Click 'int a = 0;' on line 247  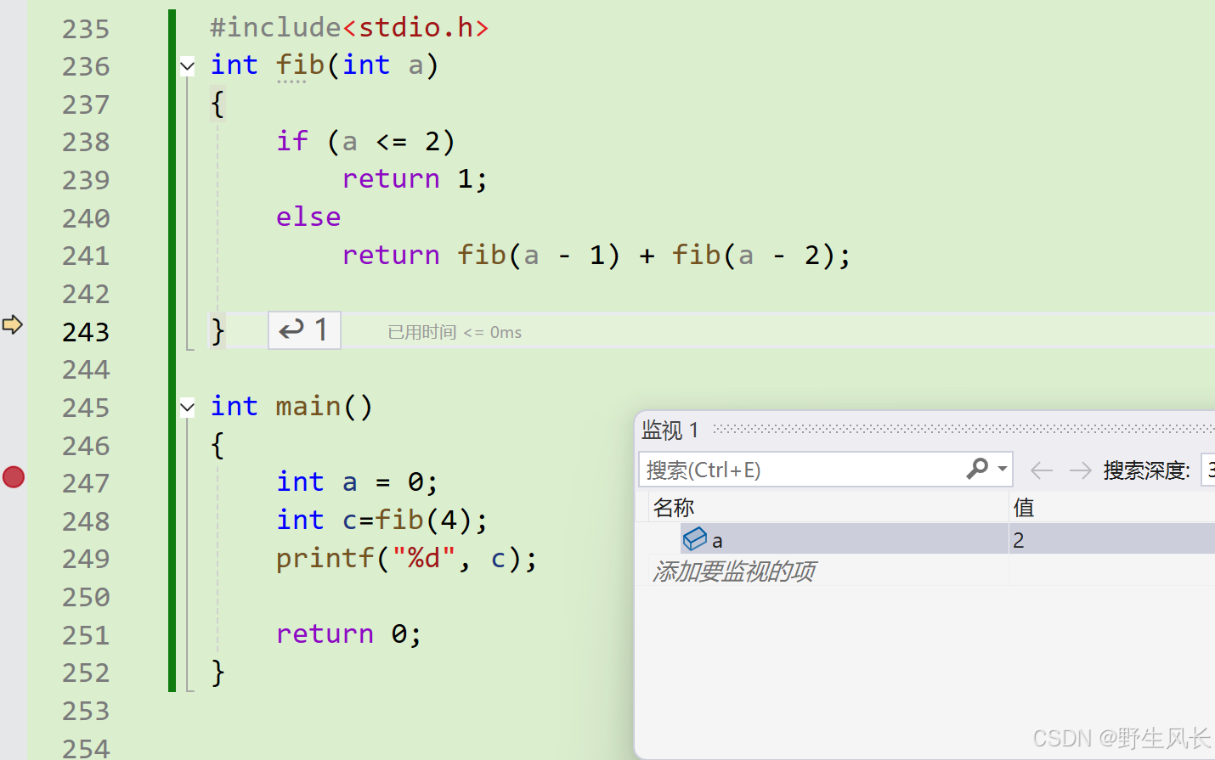pos(358,482)
